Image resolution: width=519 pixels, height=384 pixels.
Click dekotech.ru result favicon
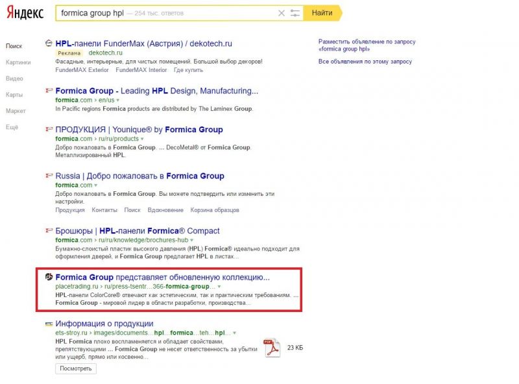49,43
